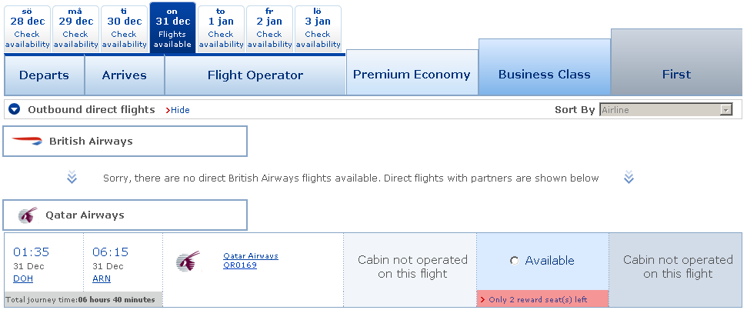Hide the outbound direct flights list
The height and width of the screenshot is (310, 747).
point(179,111)
